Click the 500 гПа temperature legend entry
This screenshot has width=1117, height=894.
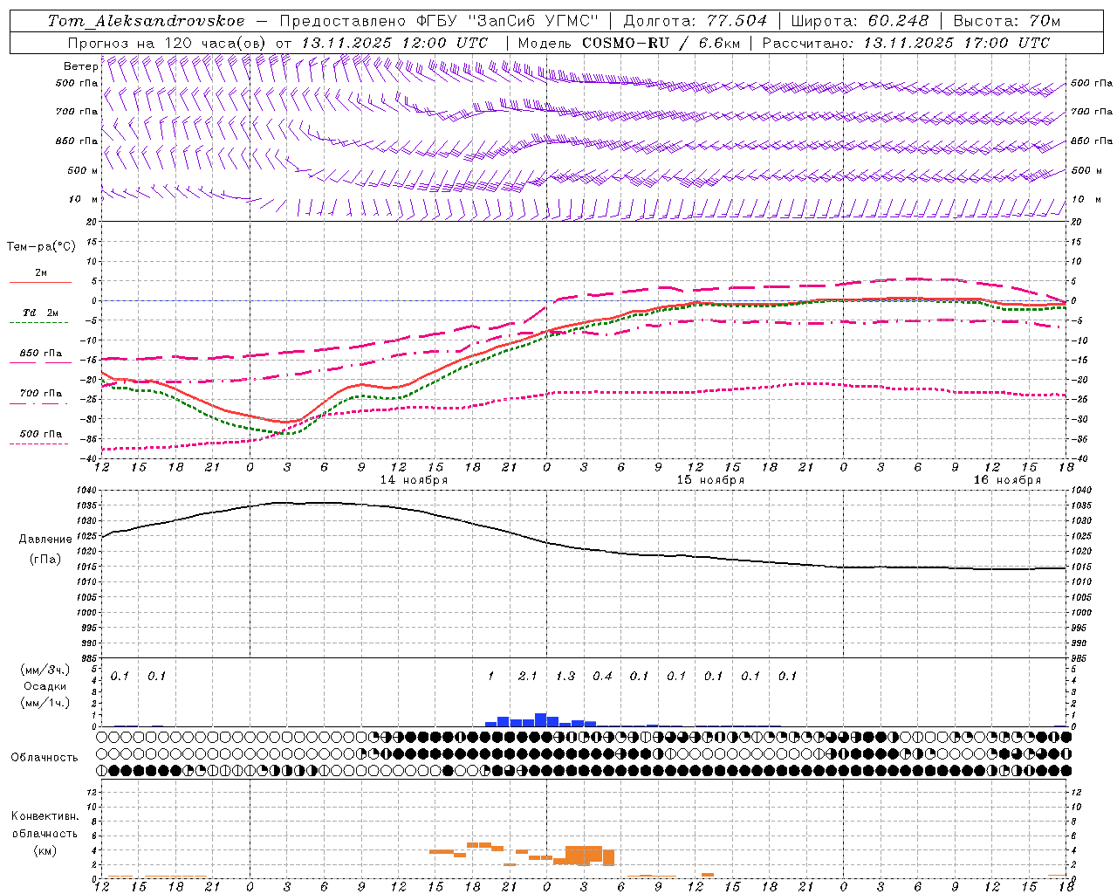[41, 434]
